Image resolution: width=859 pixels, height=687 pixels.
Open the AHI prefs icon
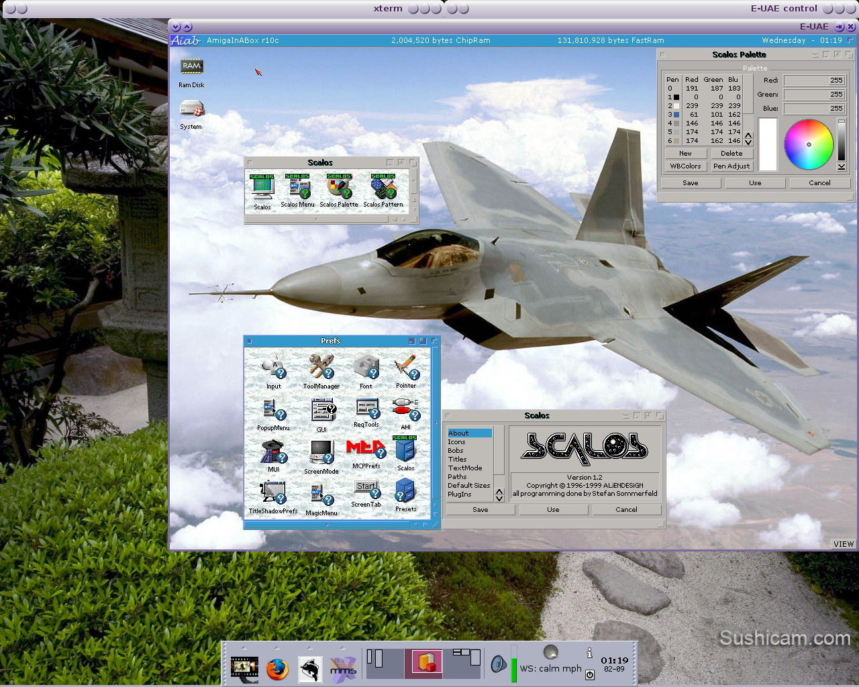coord(406,409)
